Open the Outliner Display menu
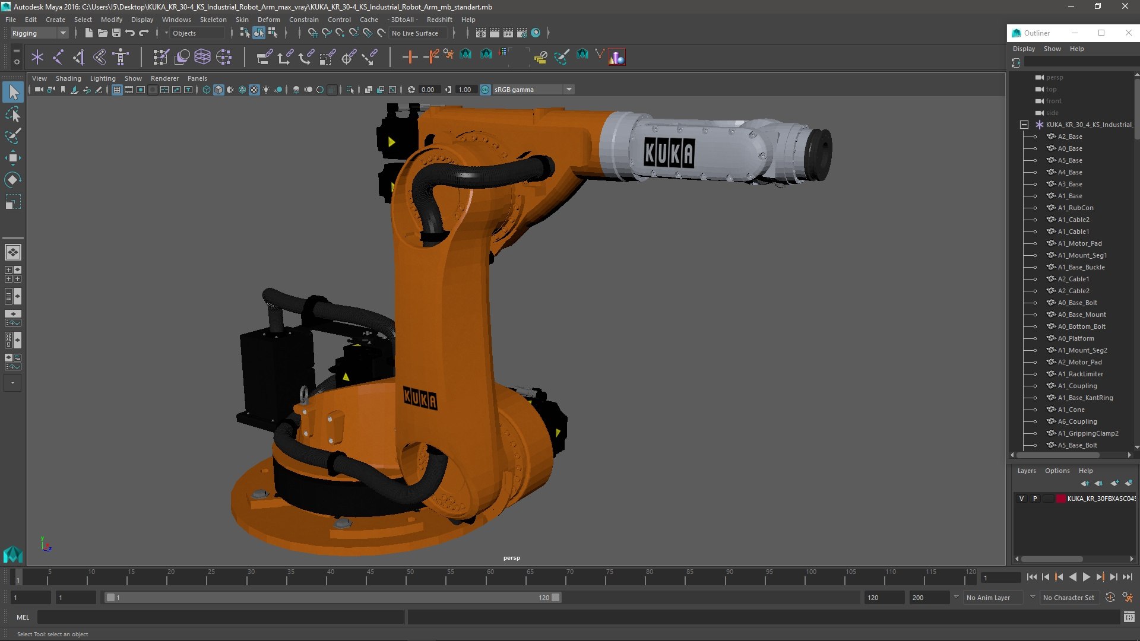Viewport: 1140px width, 641px height. pyautogui.click(x=1024, y=49)
